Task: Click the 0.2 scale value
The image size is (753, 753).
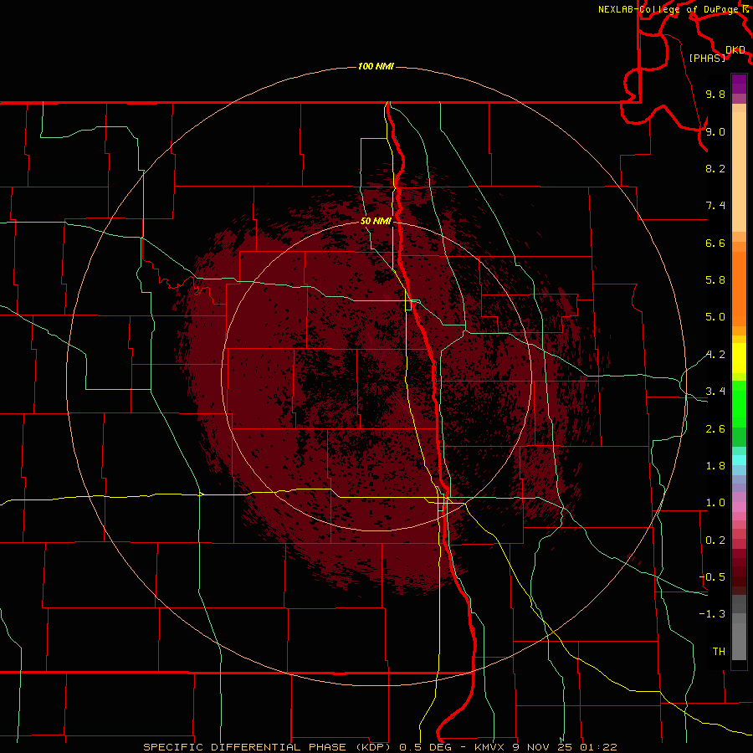Action: click(715, 540)
